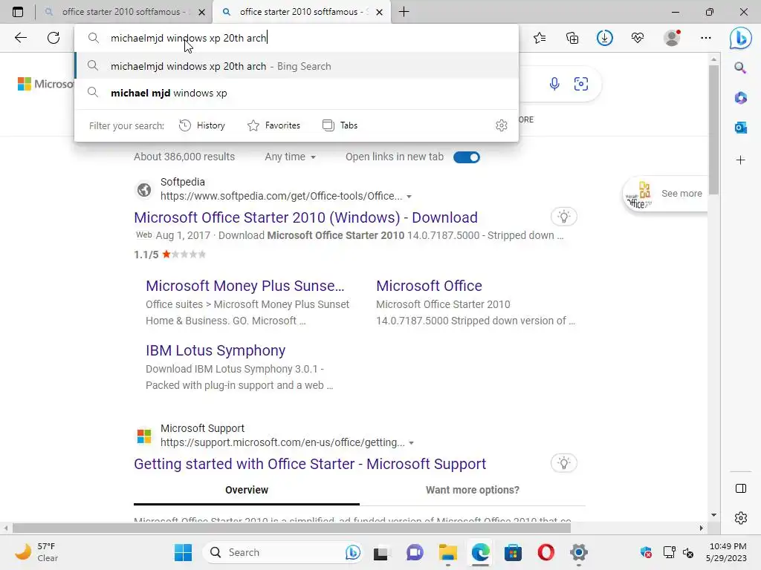Viewport: 761px width, 570px height.
Task: Filter suggestions by Favorites
Action: 273,125
